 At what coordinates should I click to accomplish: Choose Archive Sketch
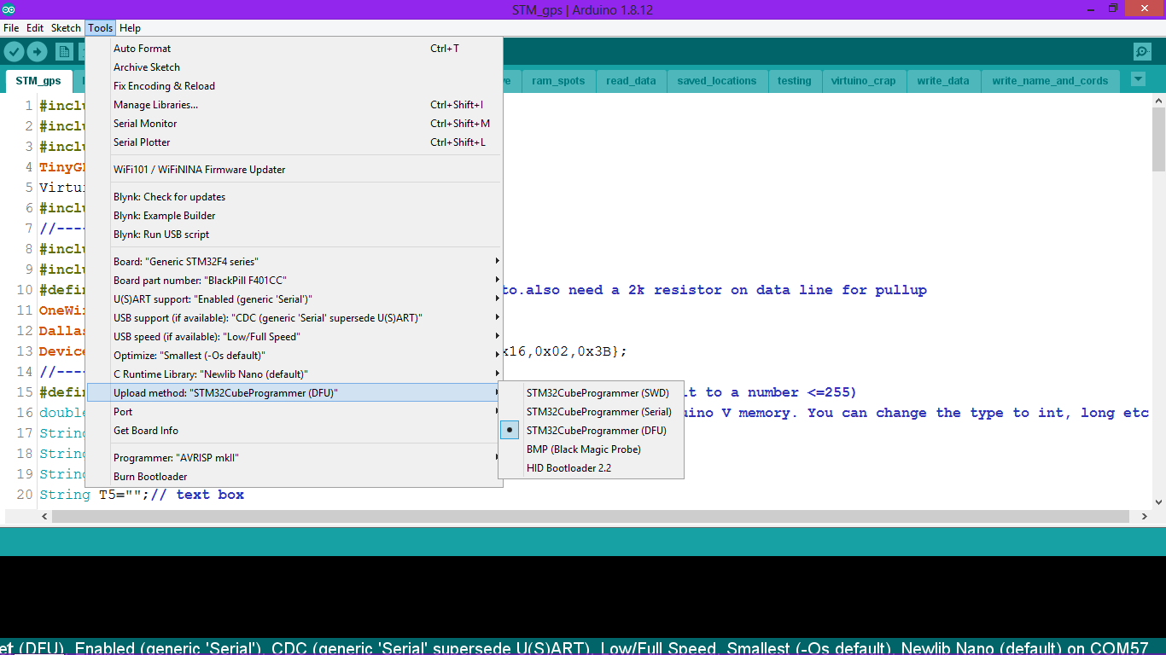click(294, 67)
